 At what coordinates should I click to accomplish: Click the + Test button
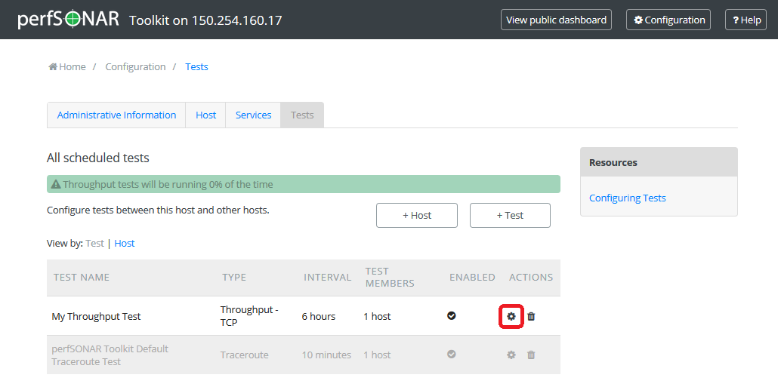510,215
